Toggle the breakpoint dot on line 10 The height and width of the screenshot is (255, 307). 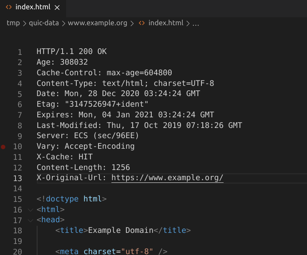click(x=3, y=147)
